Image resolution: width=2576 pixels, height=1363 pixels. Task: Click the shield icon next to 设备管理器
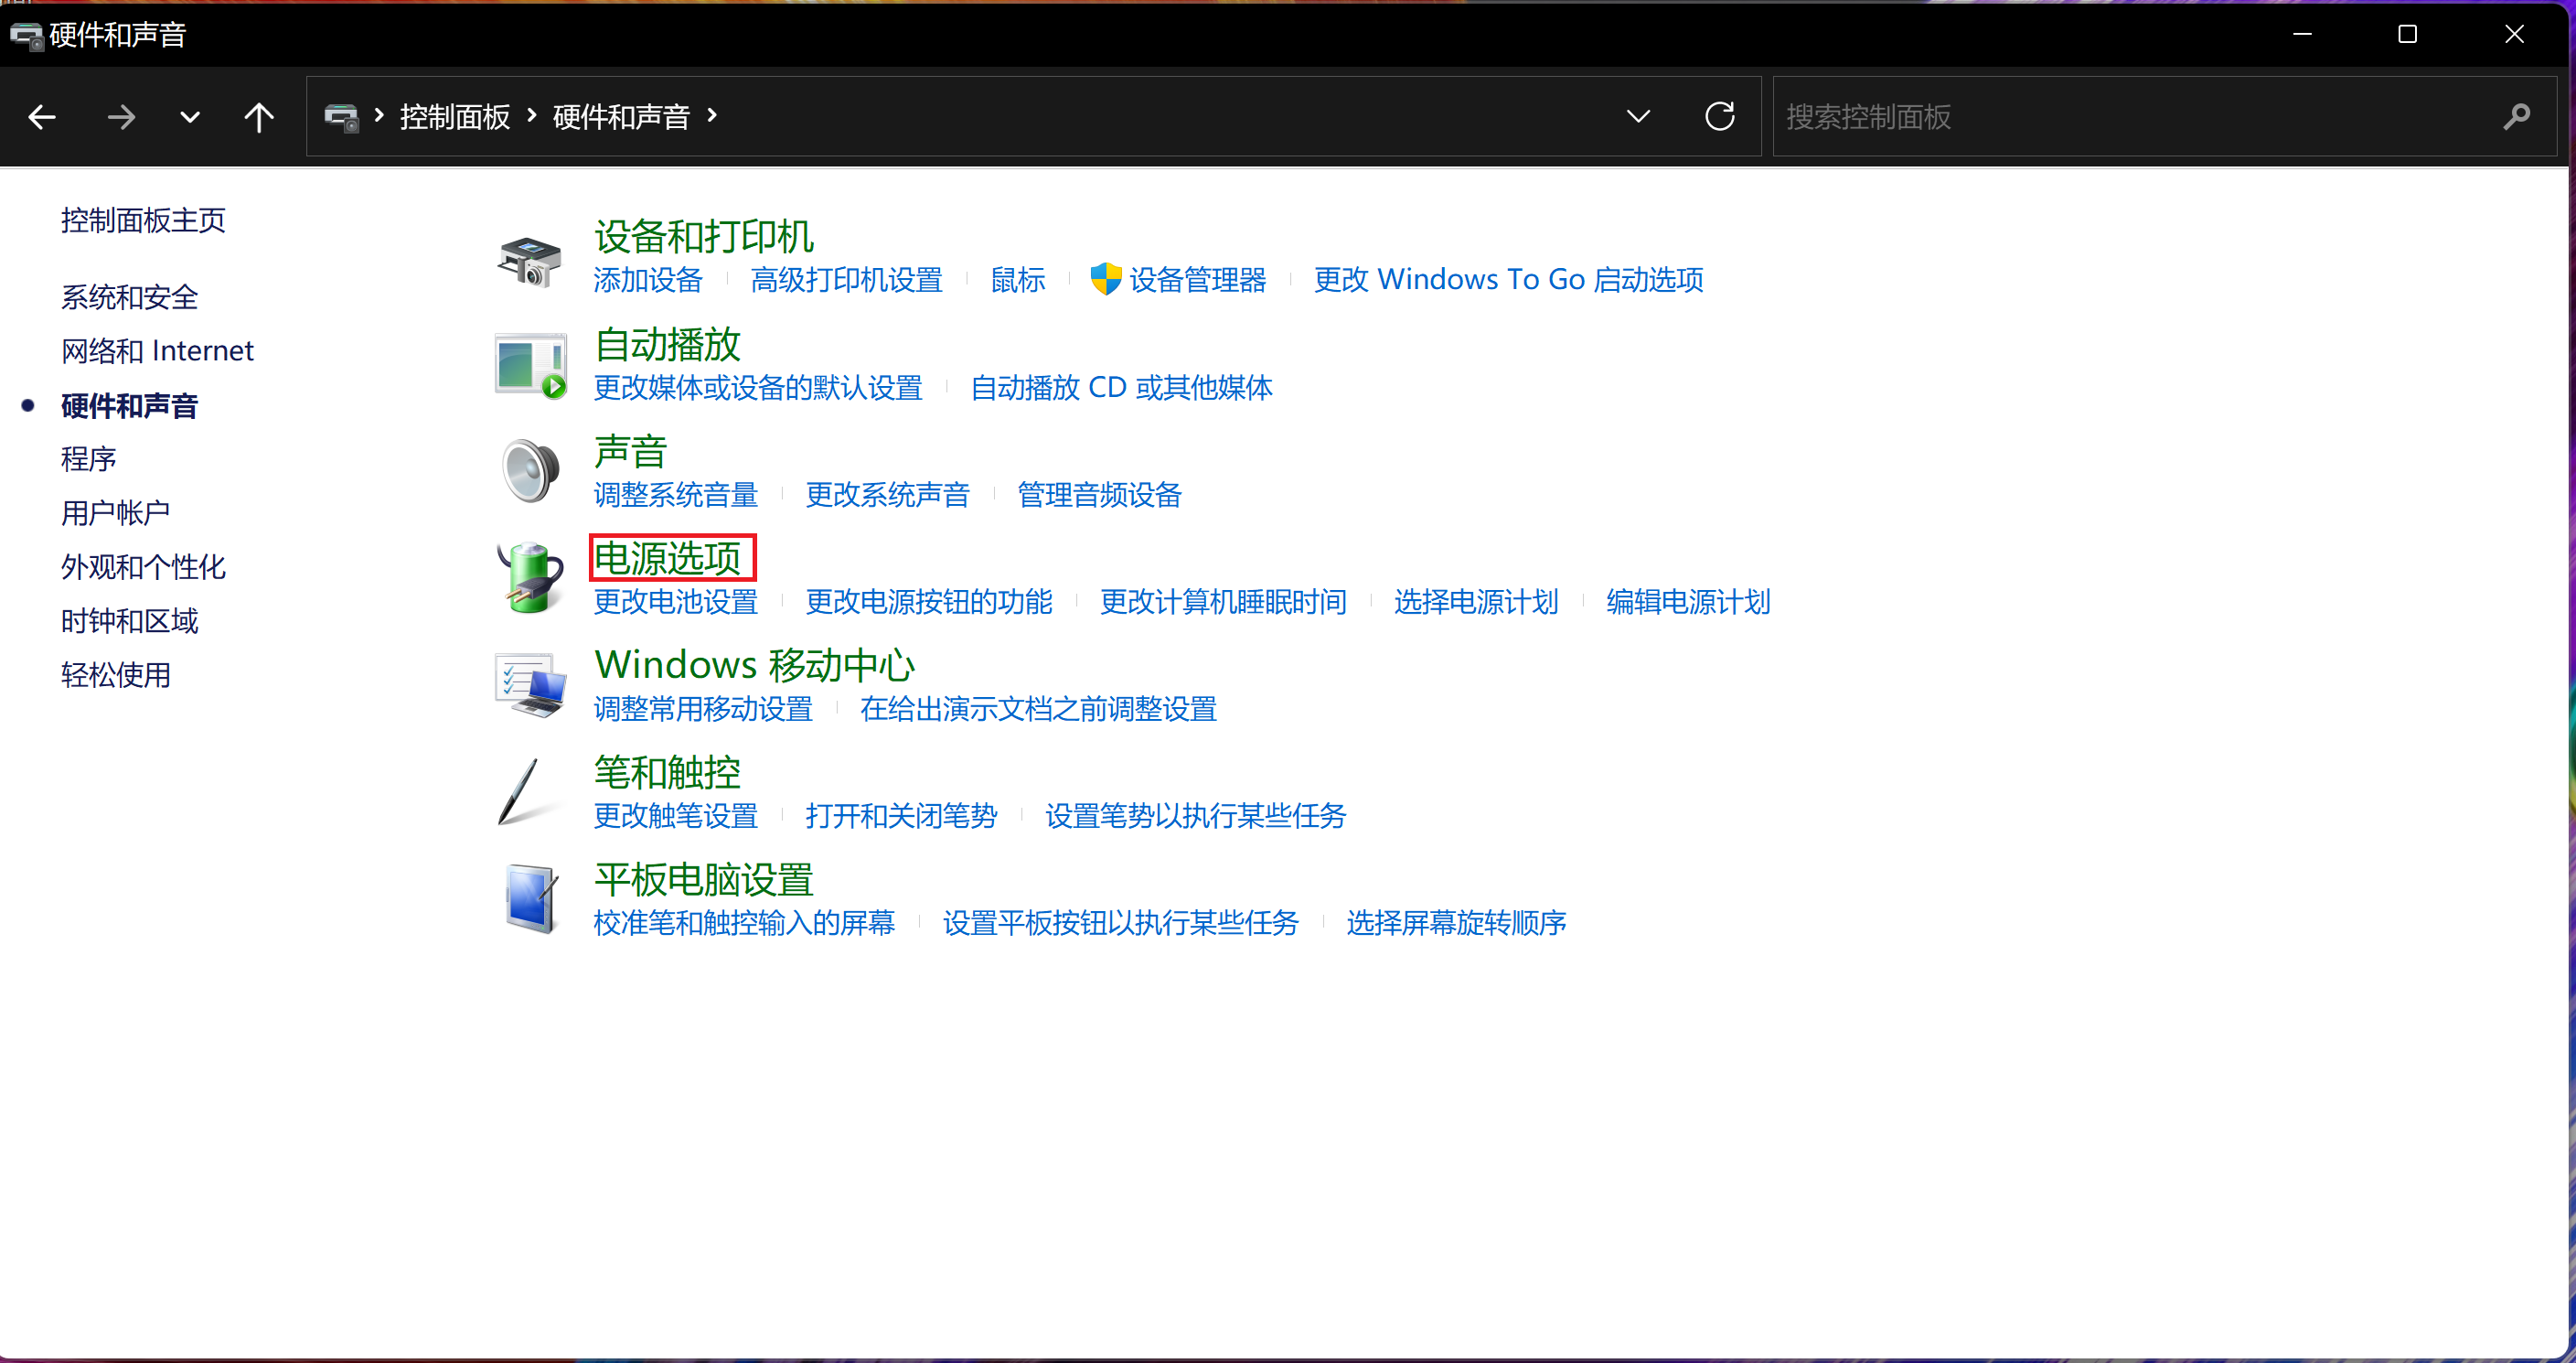coord(1105,279)
